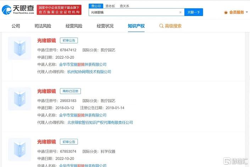Select application number 67847412 text
The image size is (250, 167).
point(68,50)
